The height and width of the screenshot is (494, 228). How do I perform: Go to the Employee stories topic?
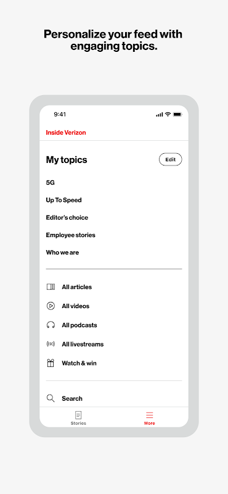pos(70,235)
